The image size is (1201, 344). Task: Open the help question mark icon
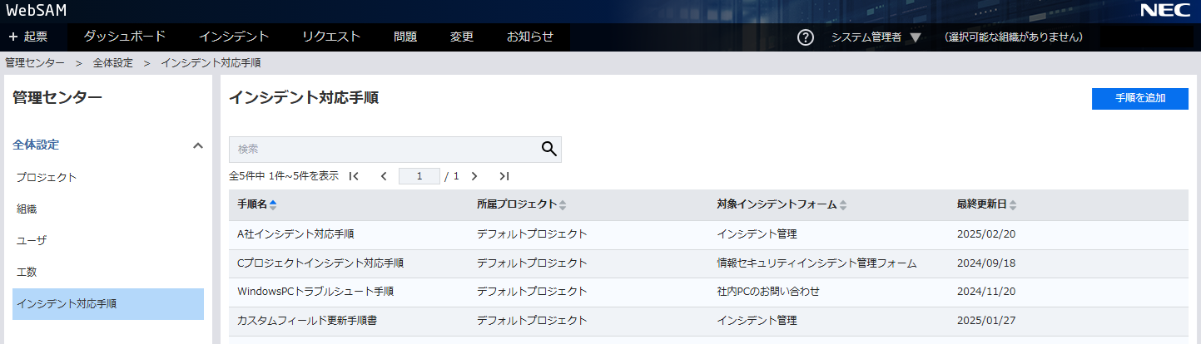tap(805, 37)
